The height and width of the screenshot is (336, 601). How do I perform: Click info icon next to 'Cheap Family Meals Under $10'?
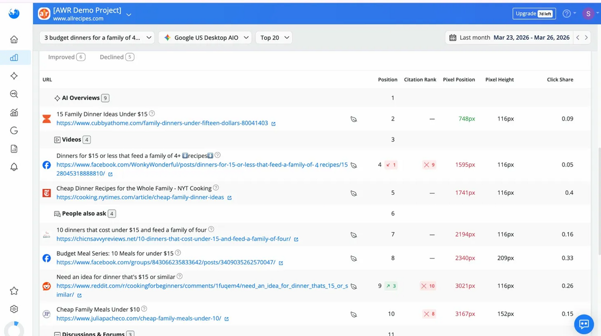point(144,309)
